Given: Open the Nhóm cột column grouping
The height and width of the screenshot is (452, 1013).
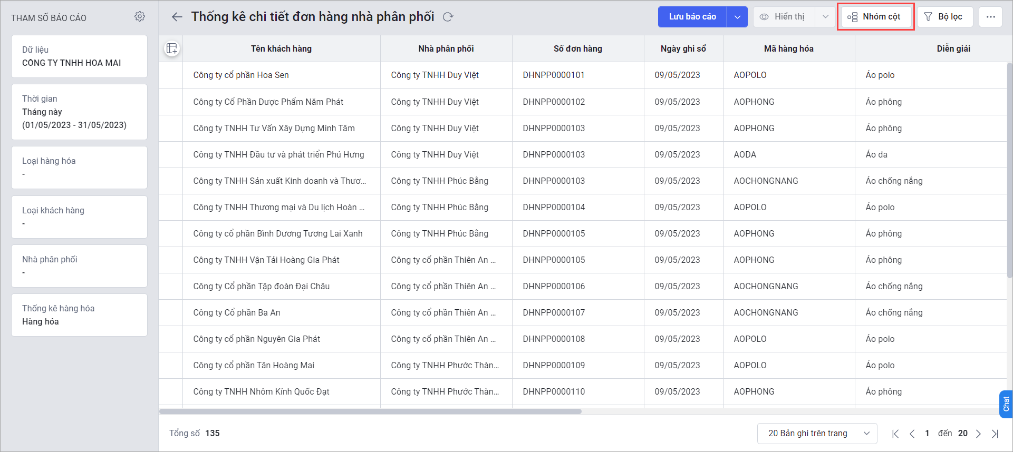Looking at the screenshot, I should tap(875, 17).
